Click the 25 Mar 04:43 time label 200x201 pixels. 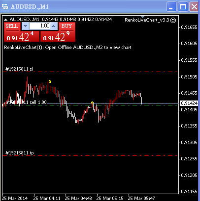pyautogui.click(x=78, y=199)
